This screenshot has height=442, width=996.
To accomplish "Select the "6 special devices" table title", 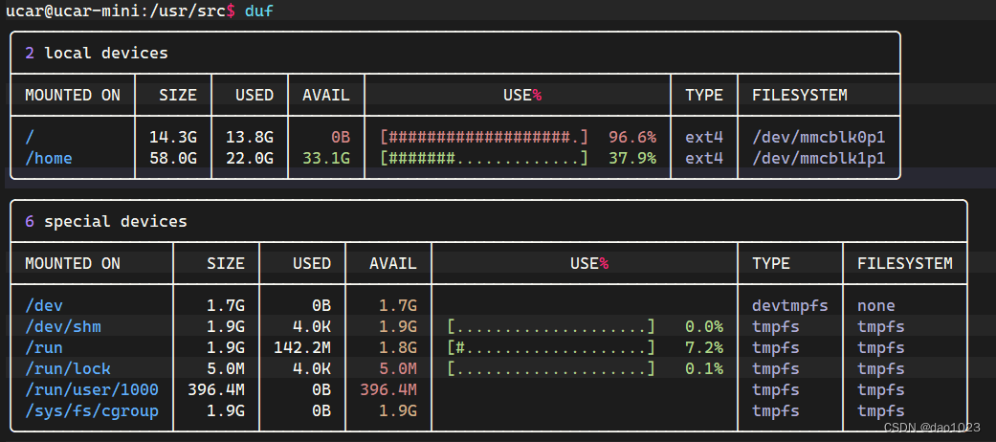I will 106,221.
